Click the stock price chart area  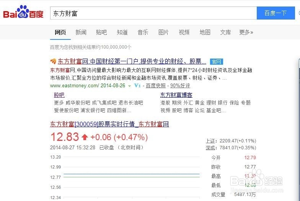(132, 177)
